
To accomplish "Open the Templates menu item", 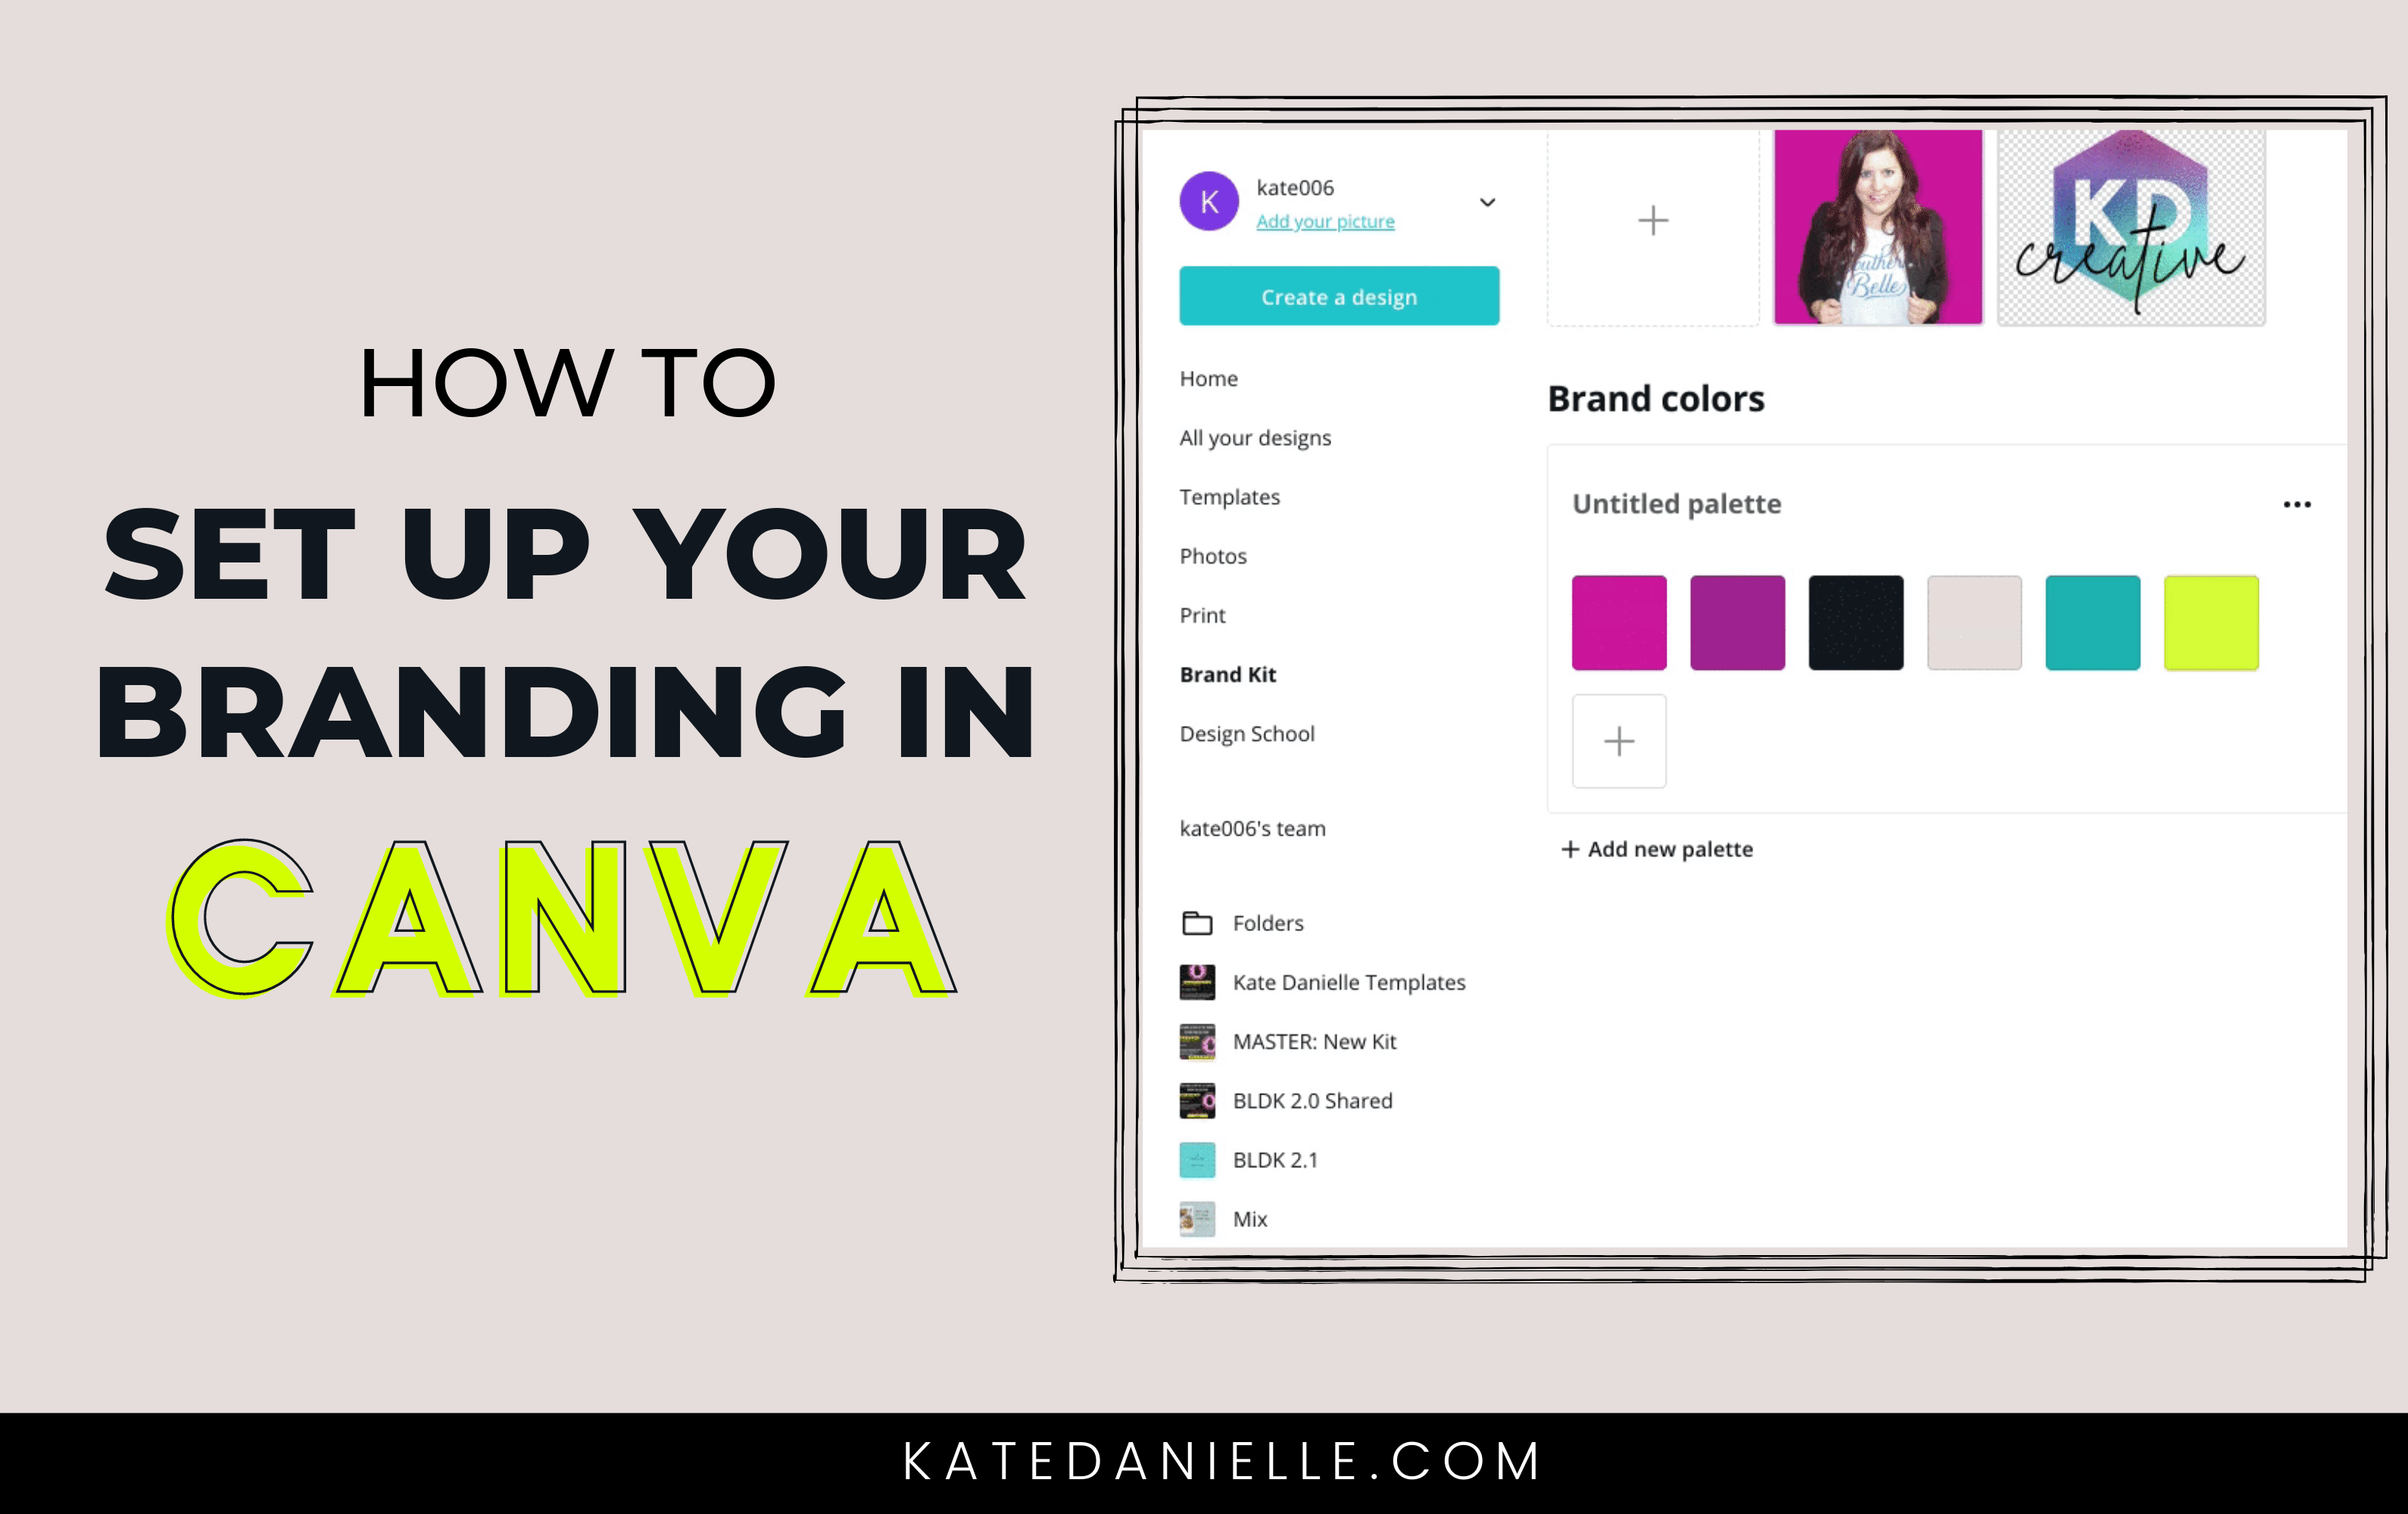I will point(1231,499).
